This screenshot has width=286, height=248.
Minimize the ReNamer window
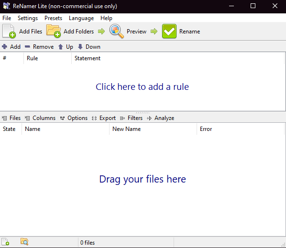[x=231, y=6]
